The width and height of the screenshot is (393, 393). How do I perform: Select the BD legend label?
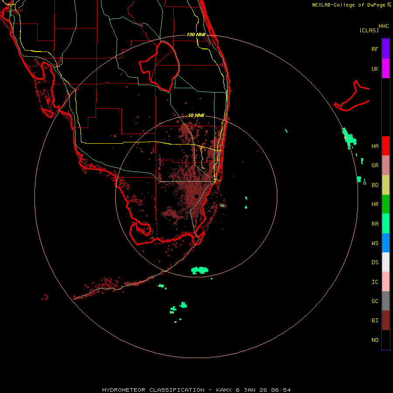[x=375, y=185]
